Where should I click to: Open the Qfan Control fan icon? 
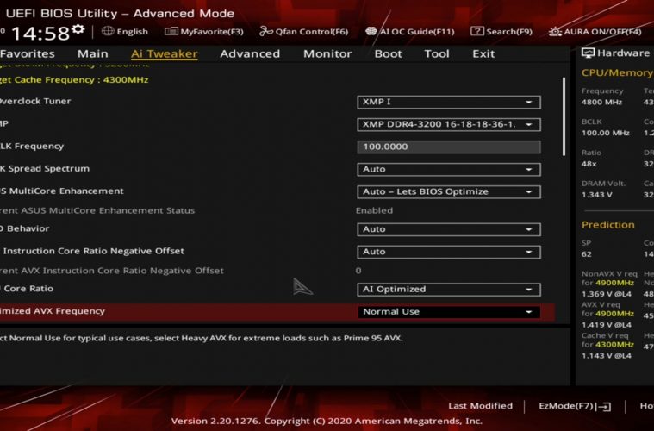(265, 31)
